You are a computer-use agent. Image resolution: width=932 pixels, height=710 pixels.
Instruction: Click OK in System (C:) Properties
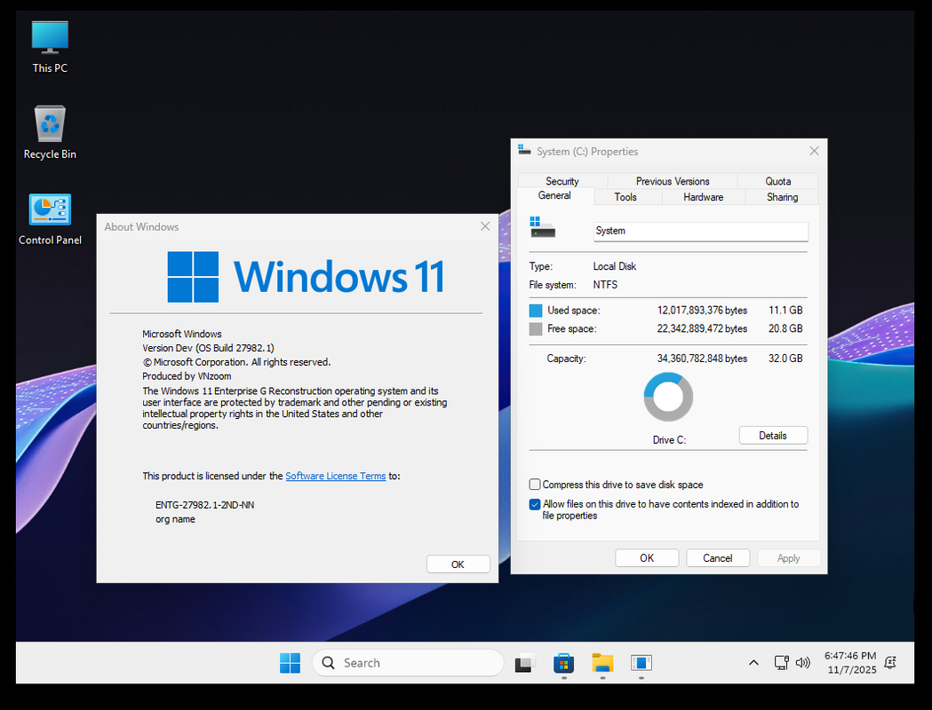[x=647, y=558]
